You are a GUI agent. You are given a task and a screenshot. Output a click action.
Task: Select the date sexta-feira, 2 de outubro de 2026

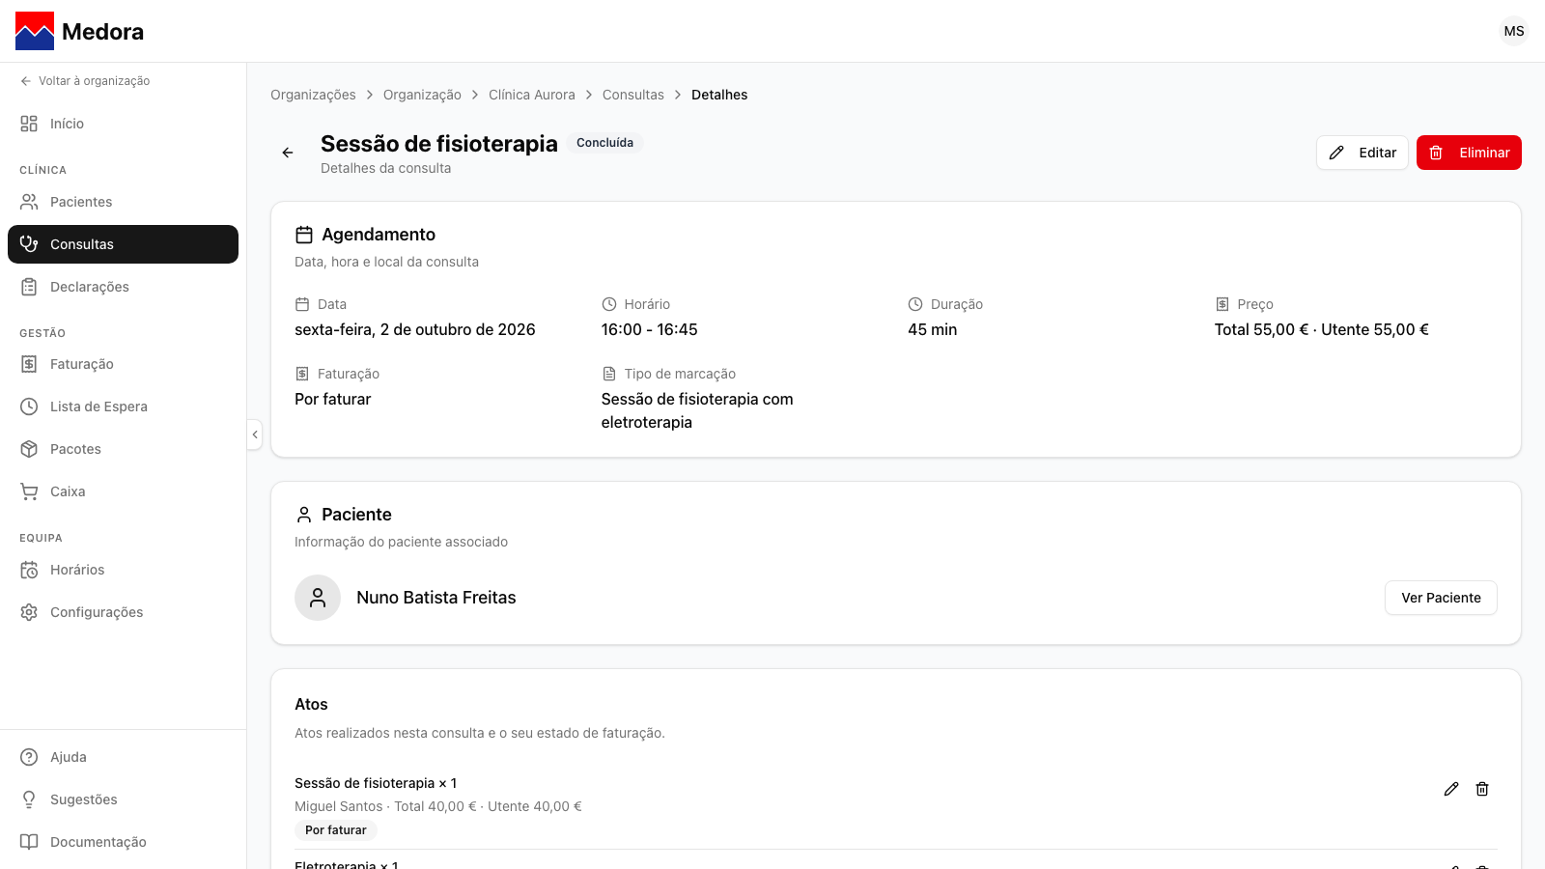coord(415,329)
